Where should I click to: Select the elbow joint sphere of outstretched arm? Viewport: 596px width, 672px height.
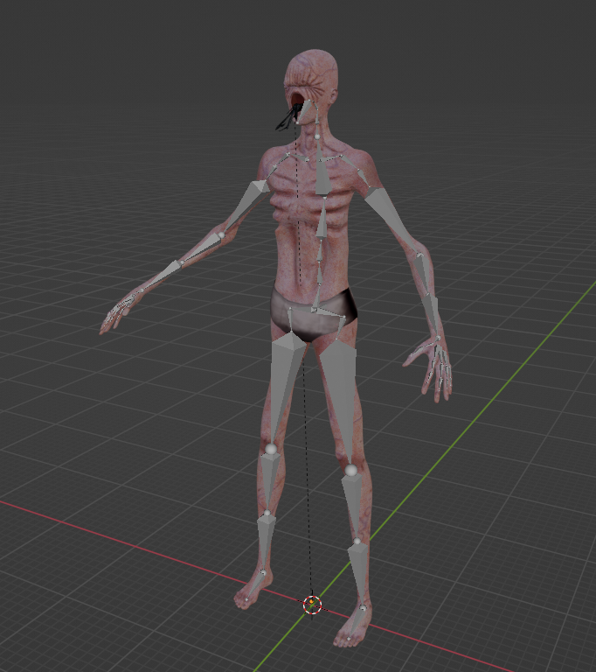tap(221, 235)
